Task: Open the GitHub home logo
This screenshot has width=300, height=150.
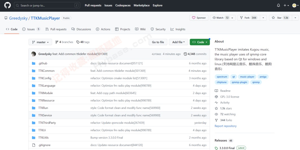Action: point(7,5)
